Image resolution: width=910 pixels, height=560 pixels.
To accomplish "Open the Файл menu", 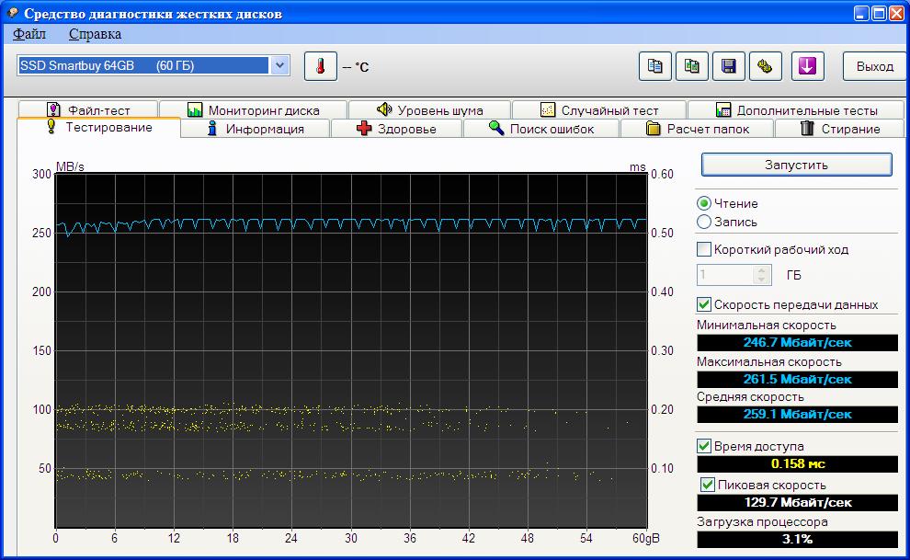I will (x=29, y=34).
